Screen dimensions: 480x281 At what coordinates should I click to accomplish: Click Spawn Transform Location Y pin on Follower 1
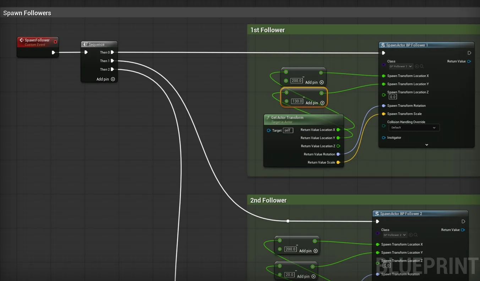[383, 84]
